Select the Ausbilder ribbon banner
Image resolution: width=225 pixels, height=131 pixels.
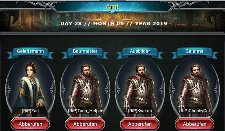click(x=140, y=53)
